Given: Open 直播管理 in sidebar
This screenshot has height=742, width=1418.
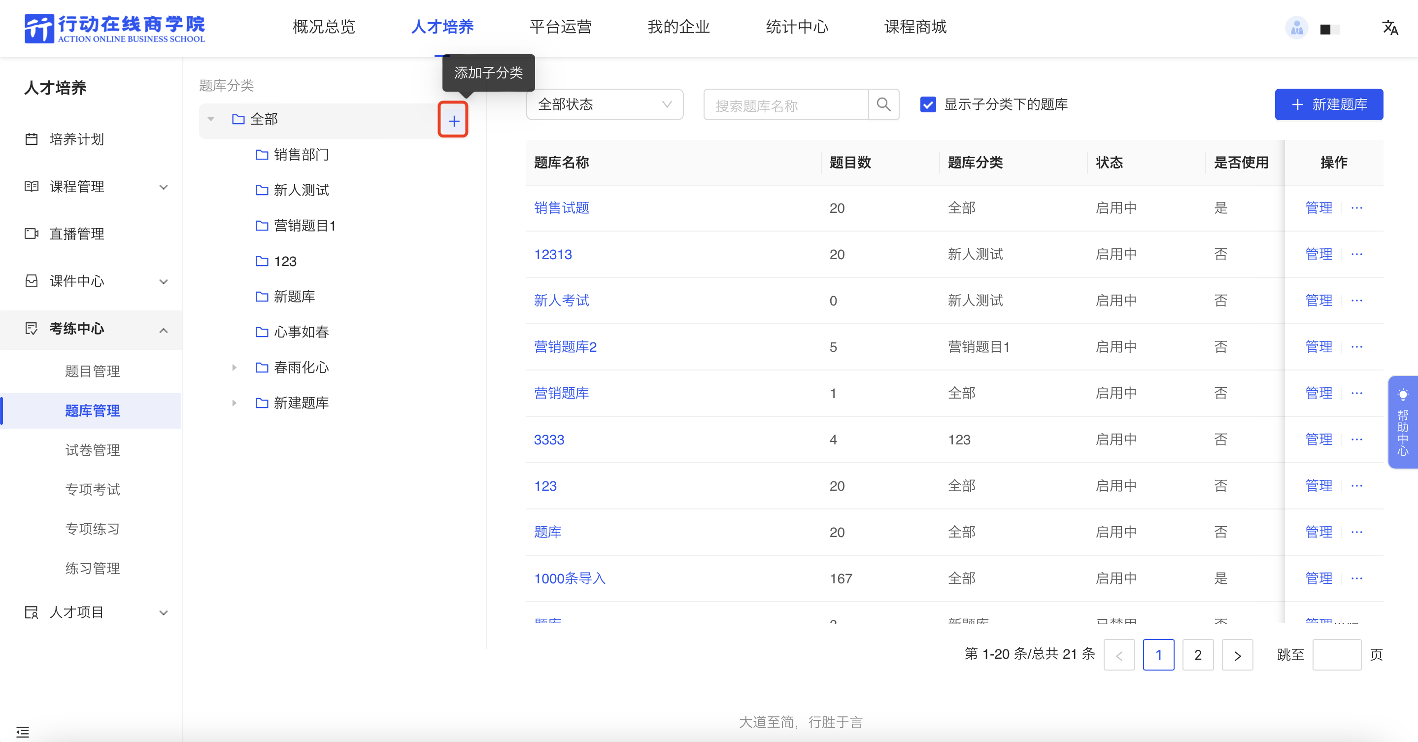Looking at the screenshot, I should click(x=76, y=234).
